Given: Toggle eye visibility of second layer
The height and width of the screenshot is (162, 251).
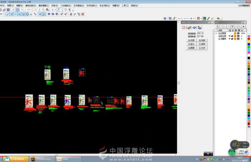Looking at the screenshot, I should pyautogui.click(x=229, y=36).
